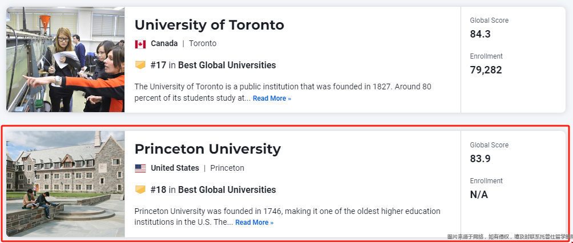Click the Princeton city label
The image size is (573, 243).
(x=227, y=168)
